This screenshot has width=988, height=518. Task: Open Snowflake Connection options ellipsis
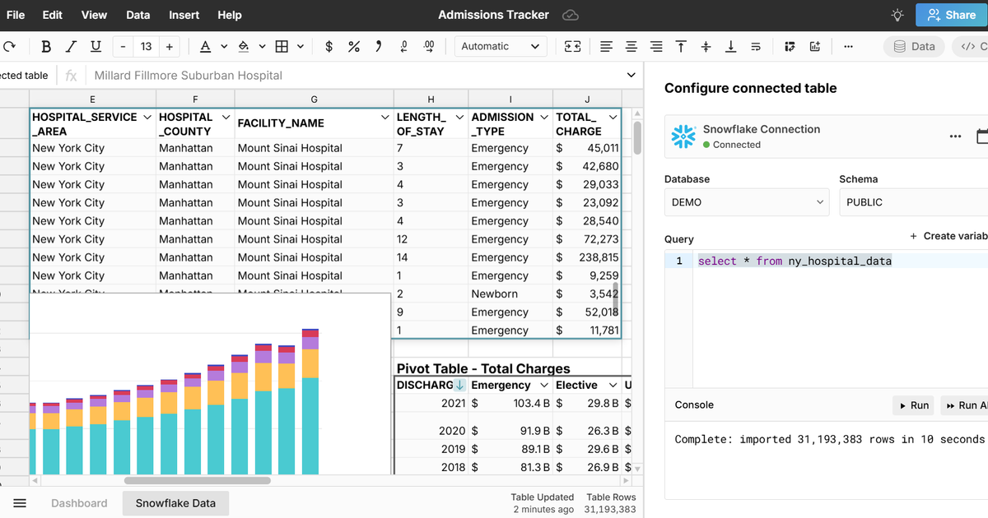[x=955, y=136]
